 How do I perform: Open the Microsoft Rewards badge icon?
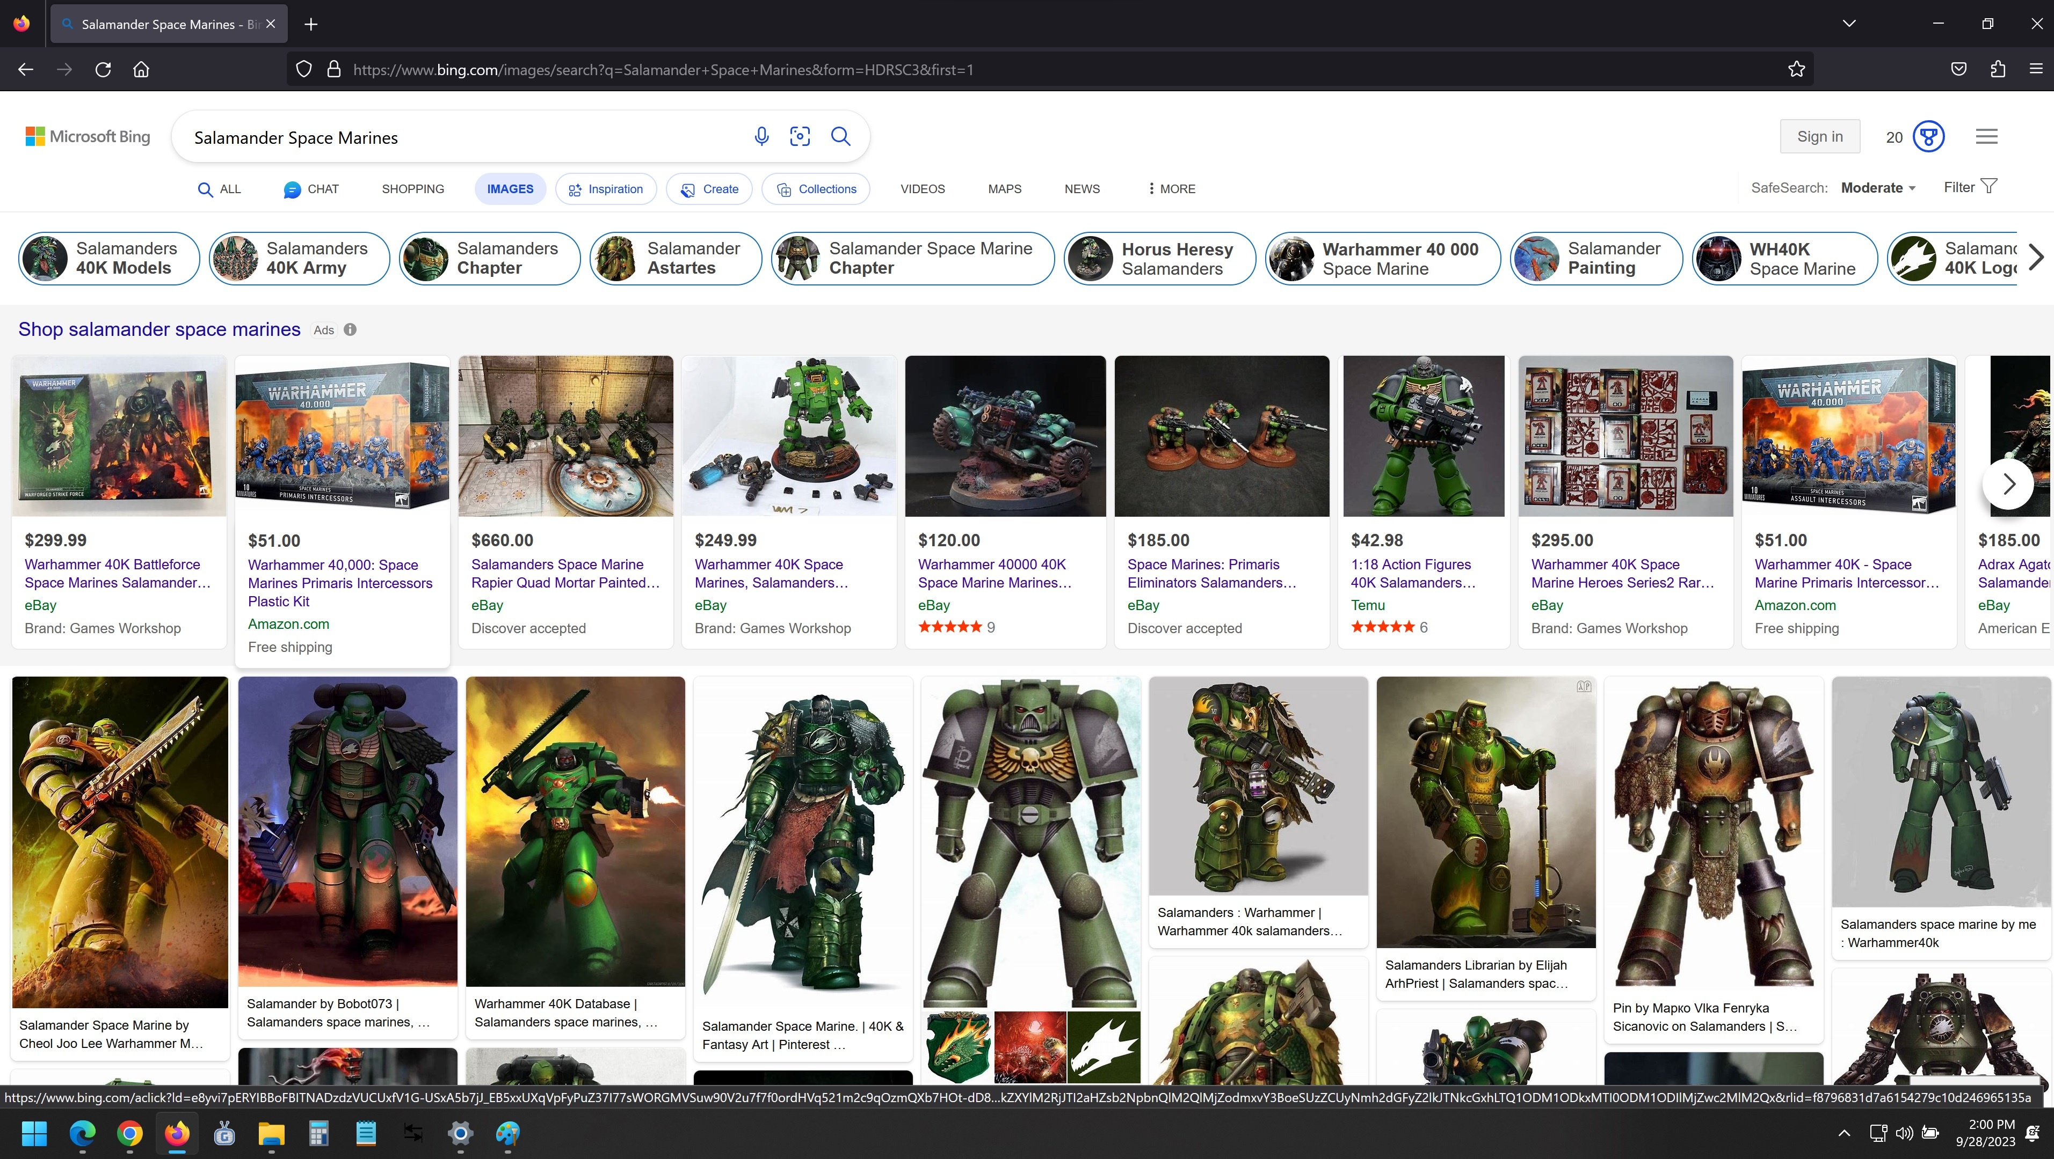[1929, 136]
